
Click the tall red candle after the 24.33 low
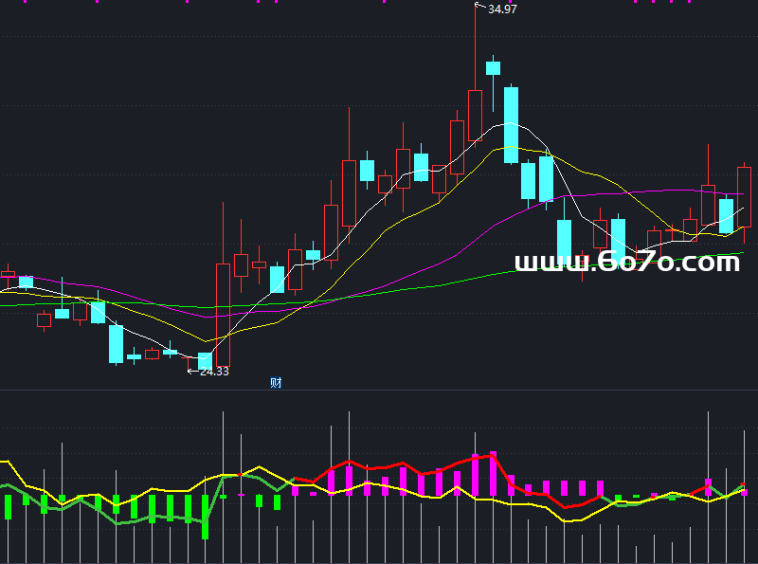coord(223,303)
